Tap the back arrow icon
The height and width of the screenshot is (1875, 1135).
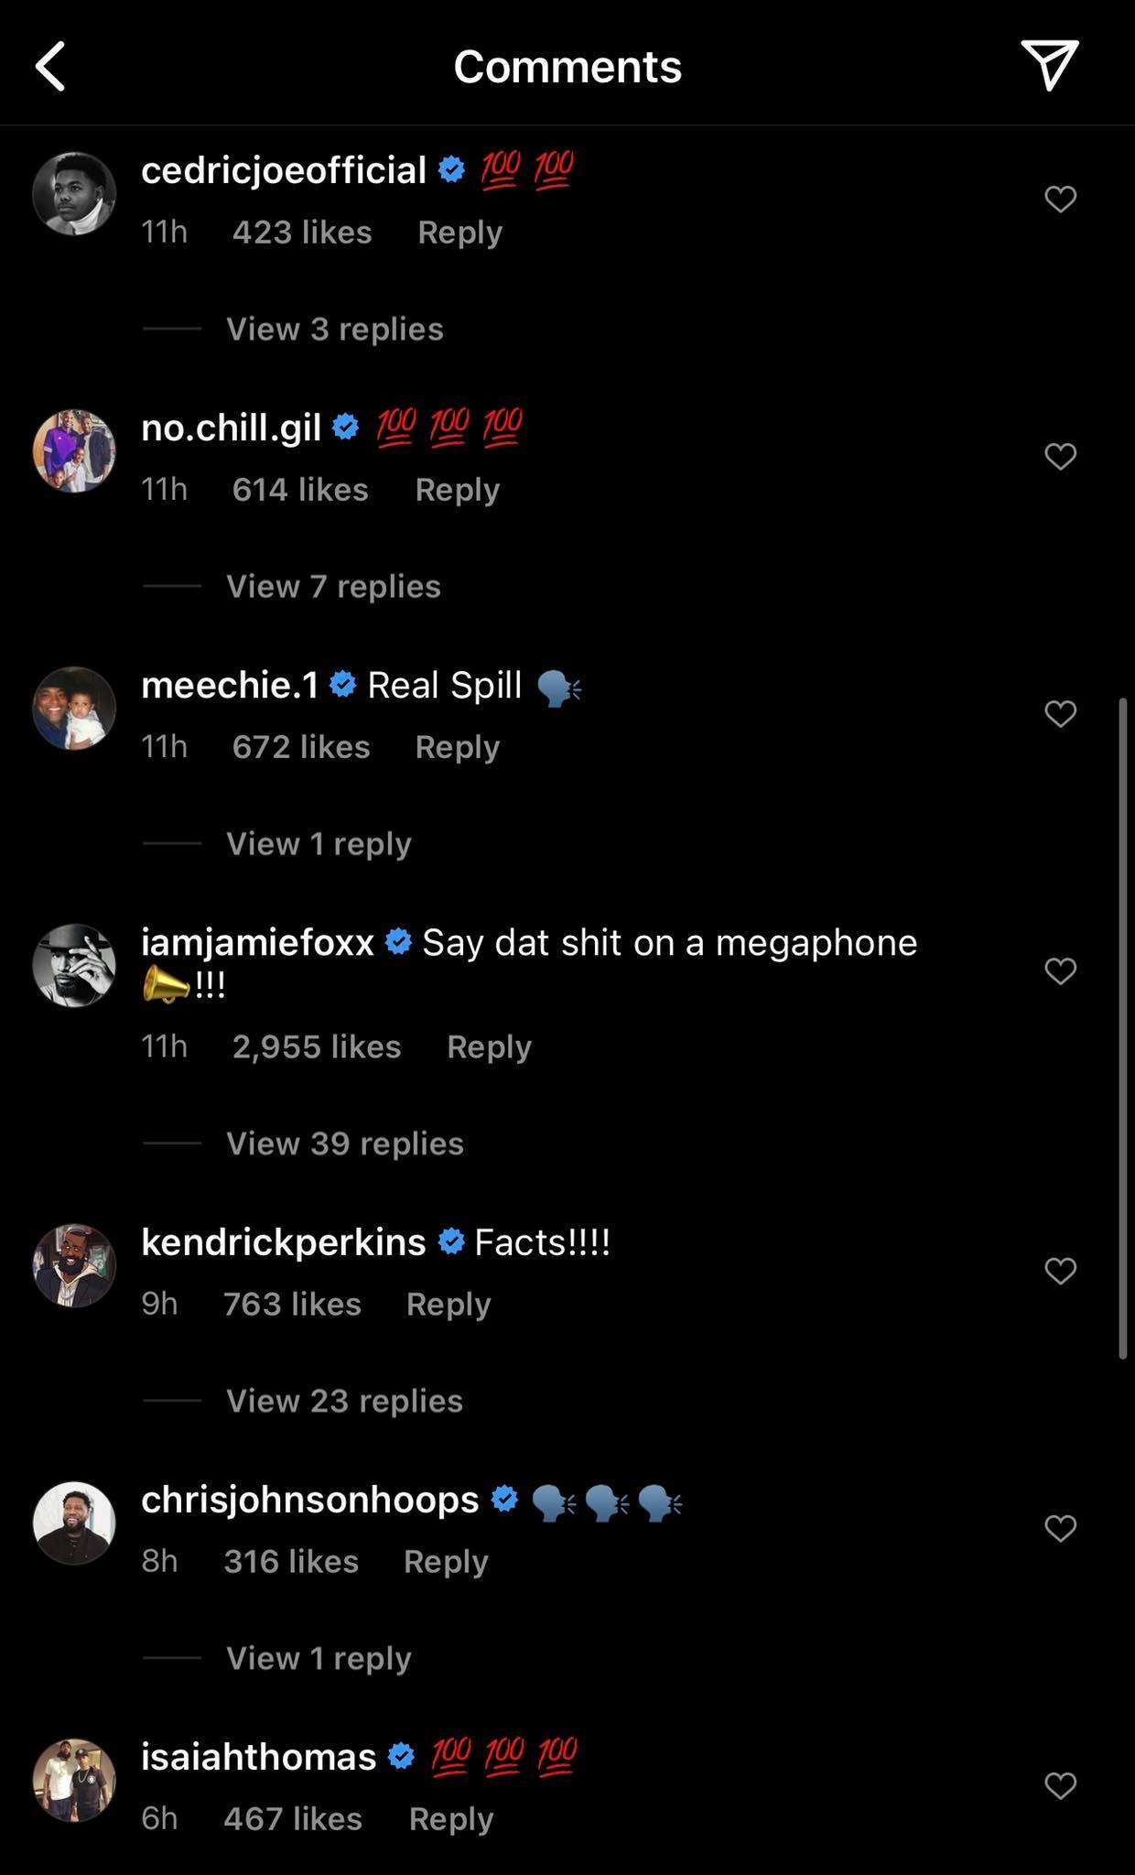click(51, 66)
